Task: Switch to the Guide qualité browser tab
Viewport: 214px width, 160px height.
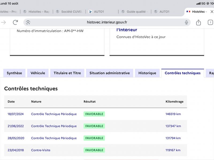Action: 135,12
